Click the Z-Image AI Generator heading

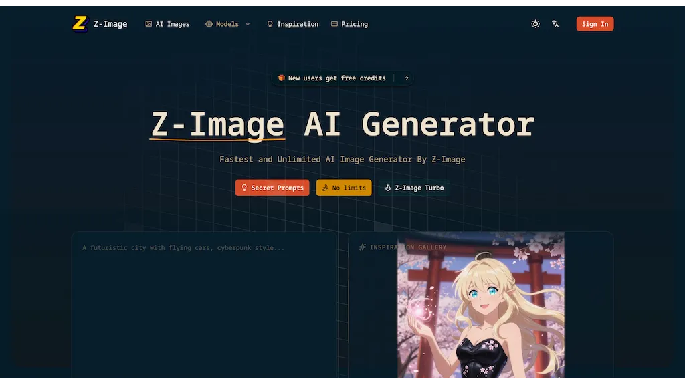(343, 124)
